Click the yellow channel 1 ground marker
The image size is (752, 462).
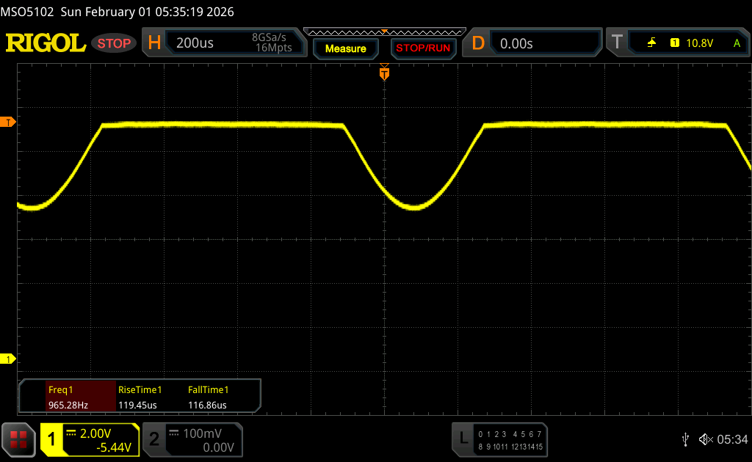(x=9, y=359)
